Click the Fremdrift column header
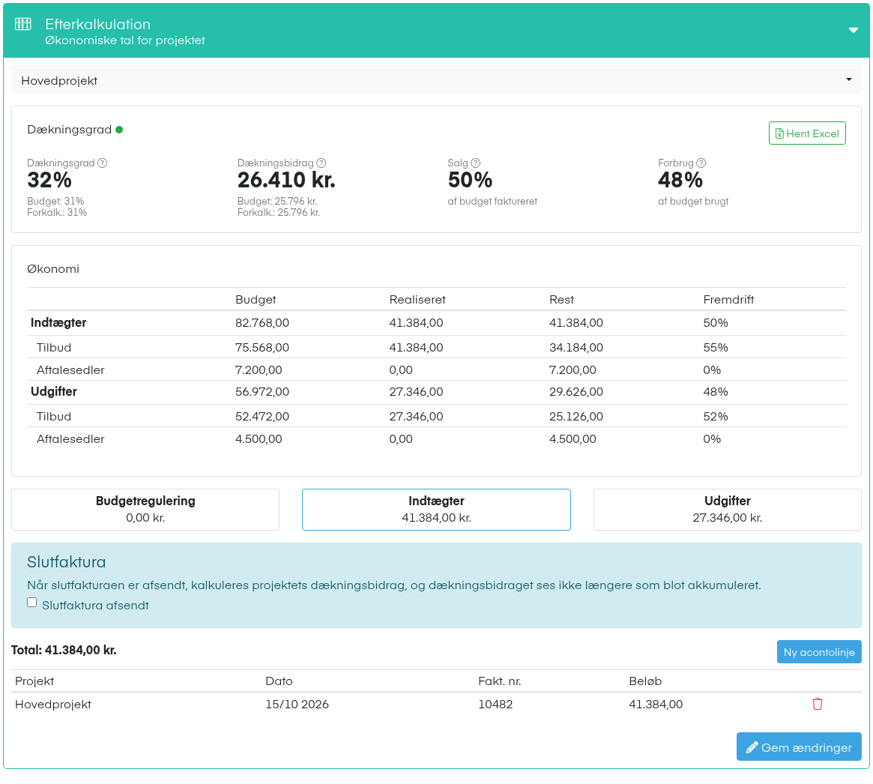 click(729, 300)
